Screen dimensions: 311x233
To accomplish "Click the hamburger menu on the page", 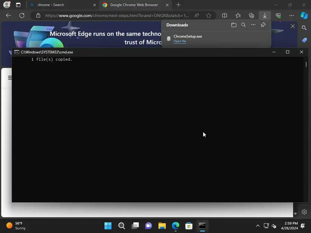I will 10,77.
